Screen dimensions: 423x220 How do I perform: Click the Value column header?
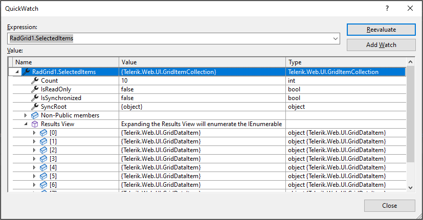pyautogui.click(x=203, y=62)
